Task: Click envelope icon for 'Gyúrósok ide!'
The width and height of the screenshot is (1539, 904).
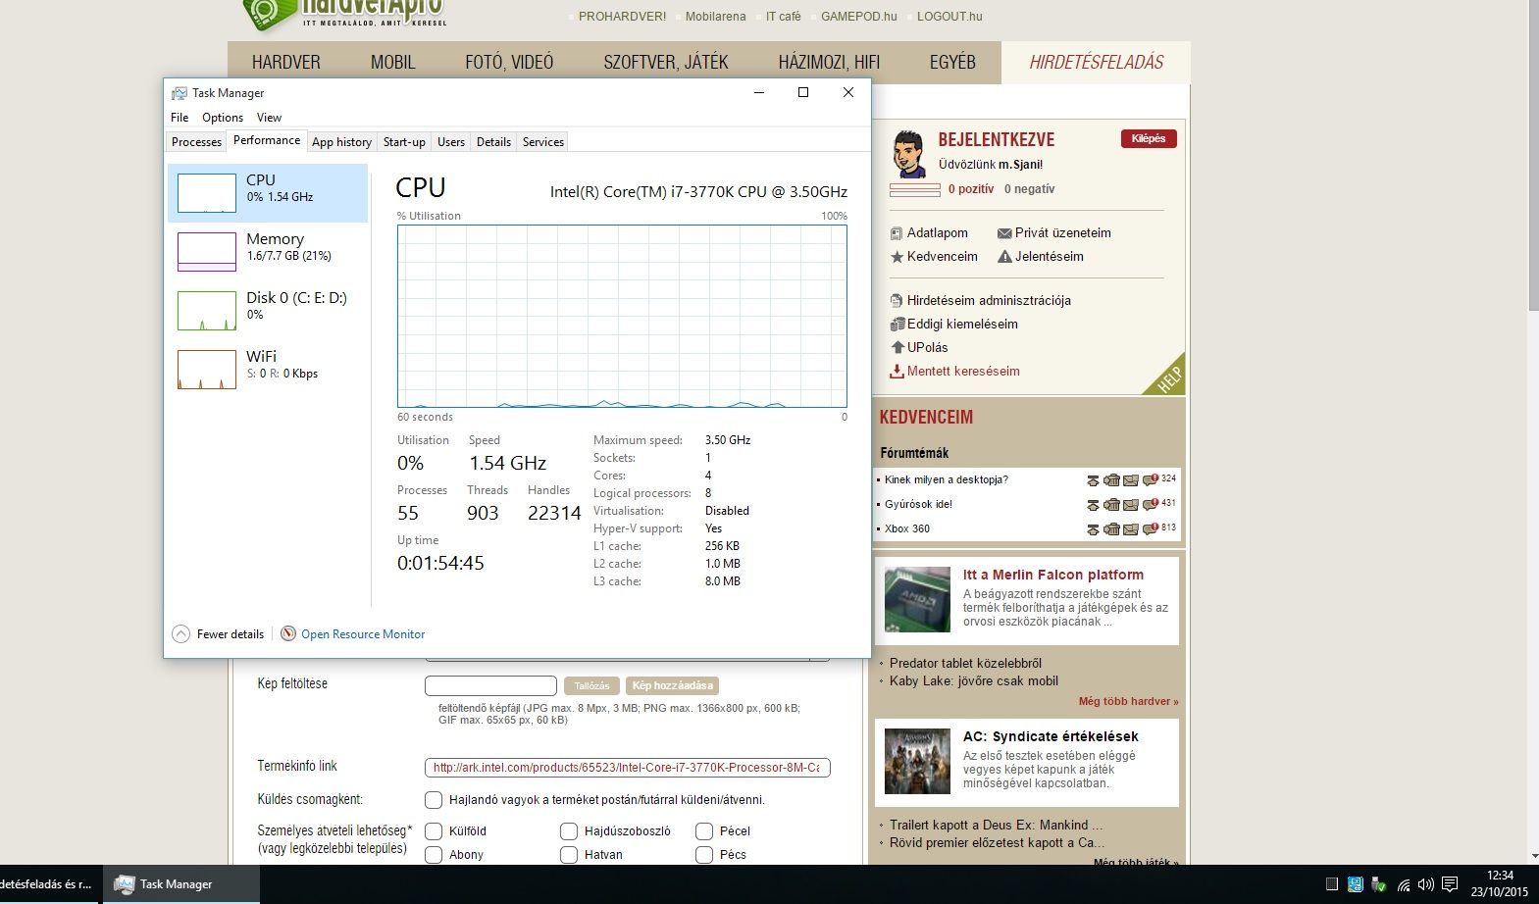Action: click(1131, 505)
